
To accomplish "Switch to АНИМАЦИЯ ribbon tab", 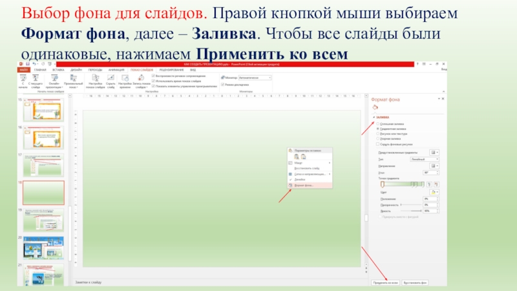I will point(116,70).
